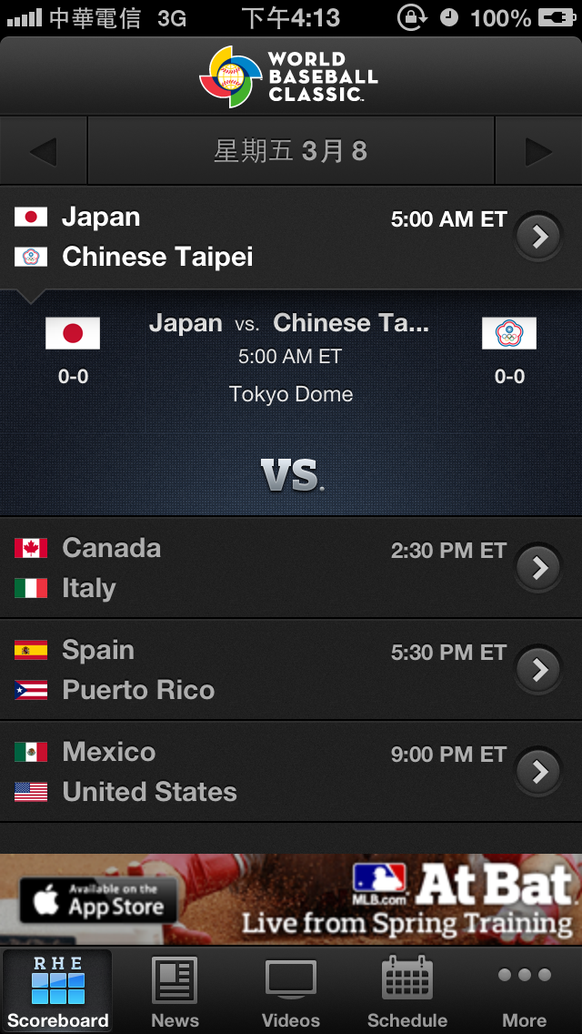Open Japan vs Chinese Taipei game details chevron
The image size is (582, 1034).
[x=540, y=237]
